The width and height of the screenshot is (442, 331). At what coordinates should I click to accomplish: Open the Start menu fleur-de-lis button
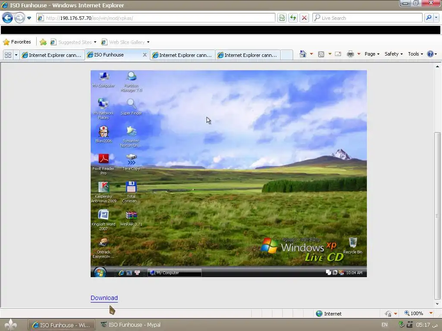pyautogui.click(x=11, y=325)
